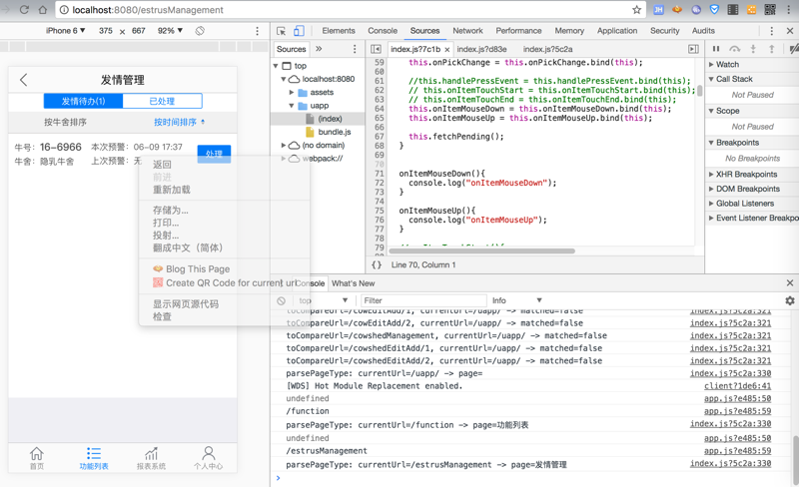Screen dimensions: 799x487
Task: Open the iPhone 6 device dropdown
Action: 65,31
